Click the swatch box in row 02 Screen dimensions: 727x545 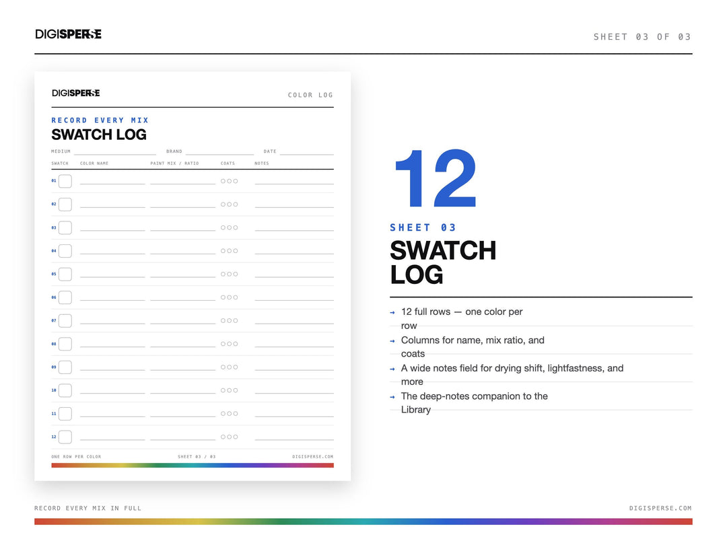point(65,205)
